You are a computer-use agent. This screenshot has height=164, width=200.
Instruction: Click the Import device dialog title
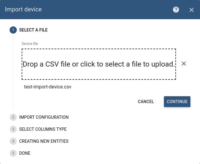click(x=23, y=9)
